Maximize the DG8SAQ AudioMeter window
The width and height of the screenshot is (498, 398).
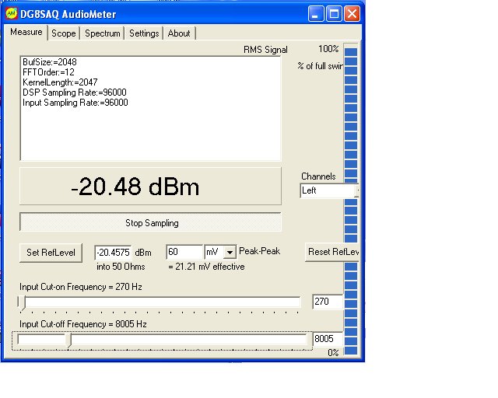(334, 14)
